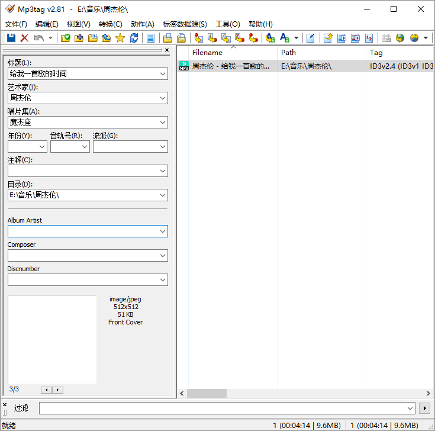
Task: Click in the 过滤 filter input field
Action: point(225,408)
